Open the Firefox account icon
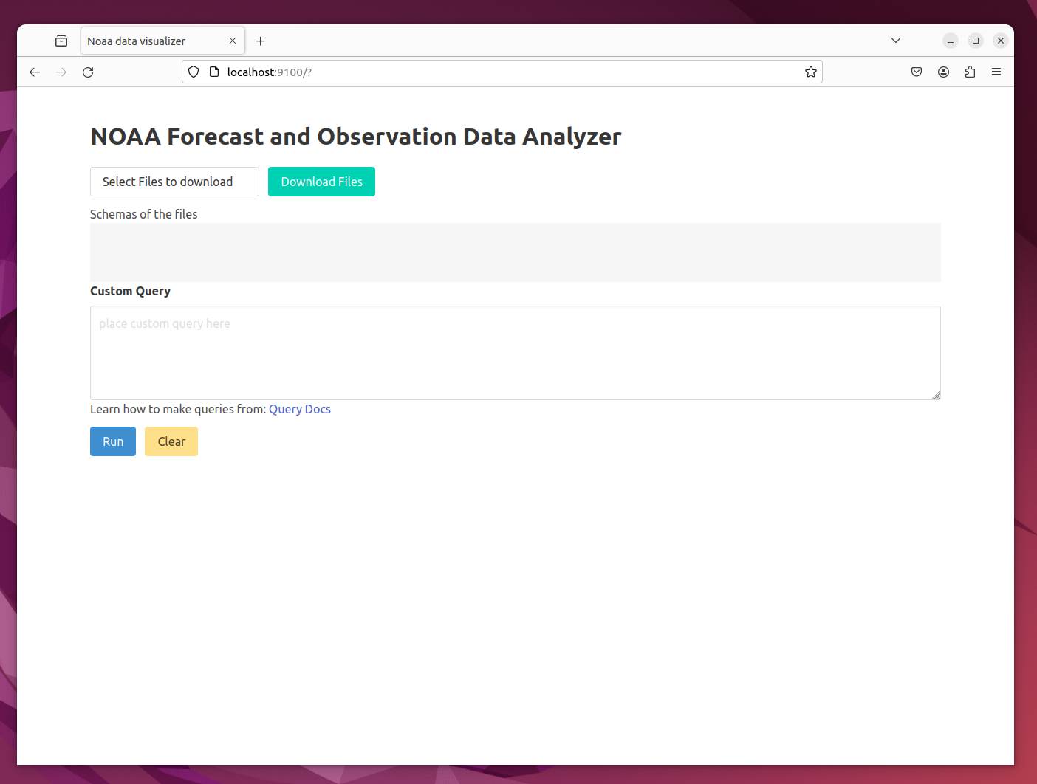This screenshot has width=1037, height=784. [943, 72]
